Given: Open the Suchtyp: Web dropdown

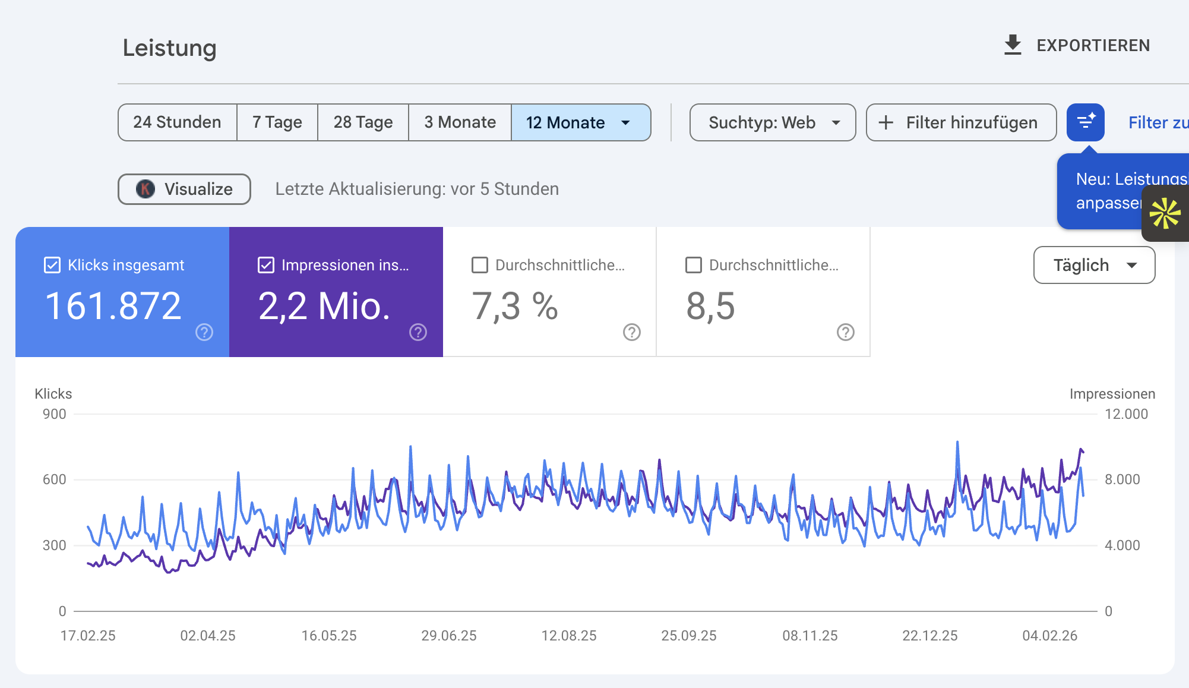Looking at the screenshot, I should pyautogui.click(x=772, y=122).
